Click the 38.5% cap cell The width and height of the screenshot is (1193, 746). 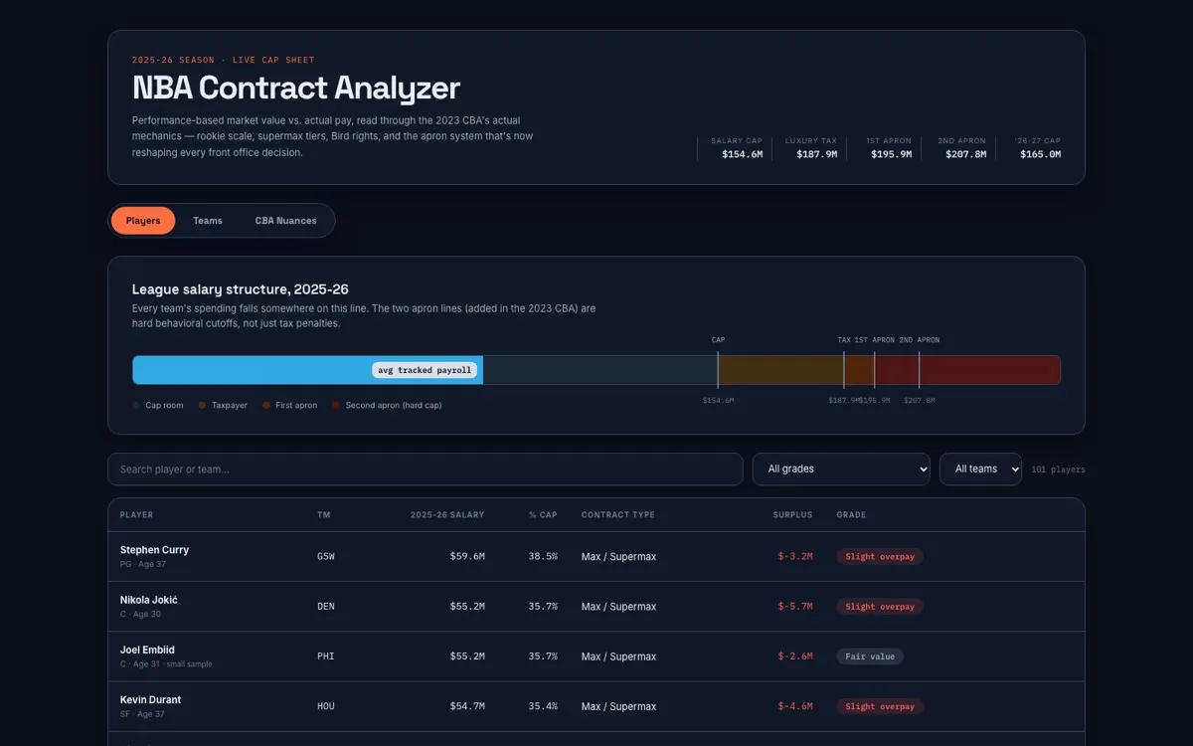pyautogui.click(x=543, y=557)
